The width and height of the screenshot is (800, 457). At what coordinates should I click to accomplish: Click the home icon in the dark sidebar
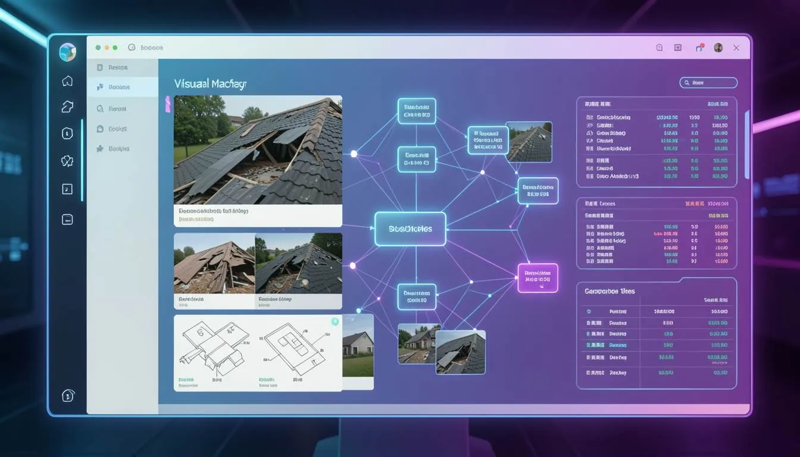67,80
